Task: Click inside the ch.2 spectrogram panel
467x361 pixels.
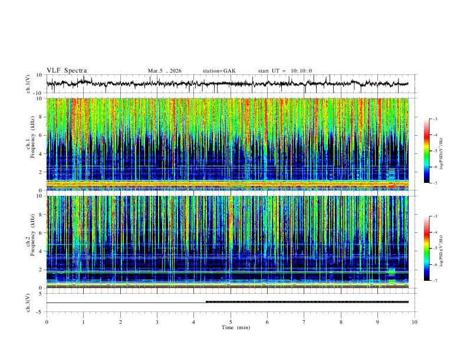Action: tap(228, 242)
